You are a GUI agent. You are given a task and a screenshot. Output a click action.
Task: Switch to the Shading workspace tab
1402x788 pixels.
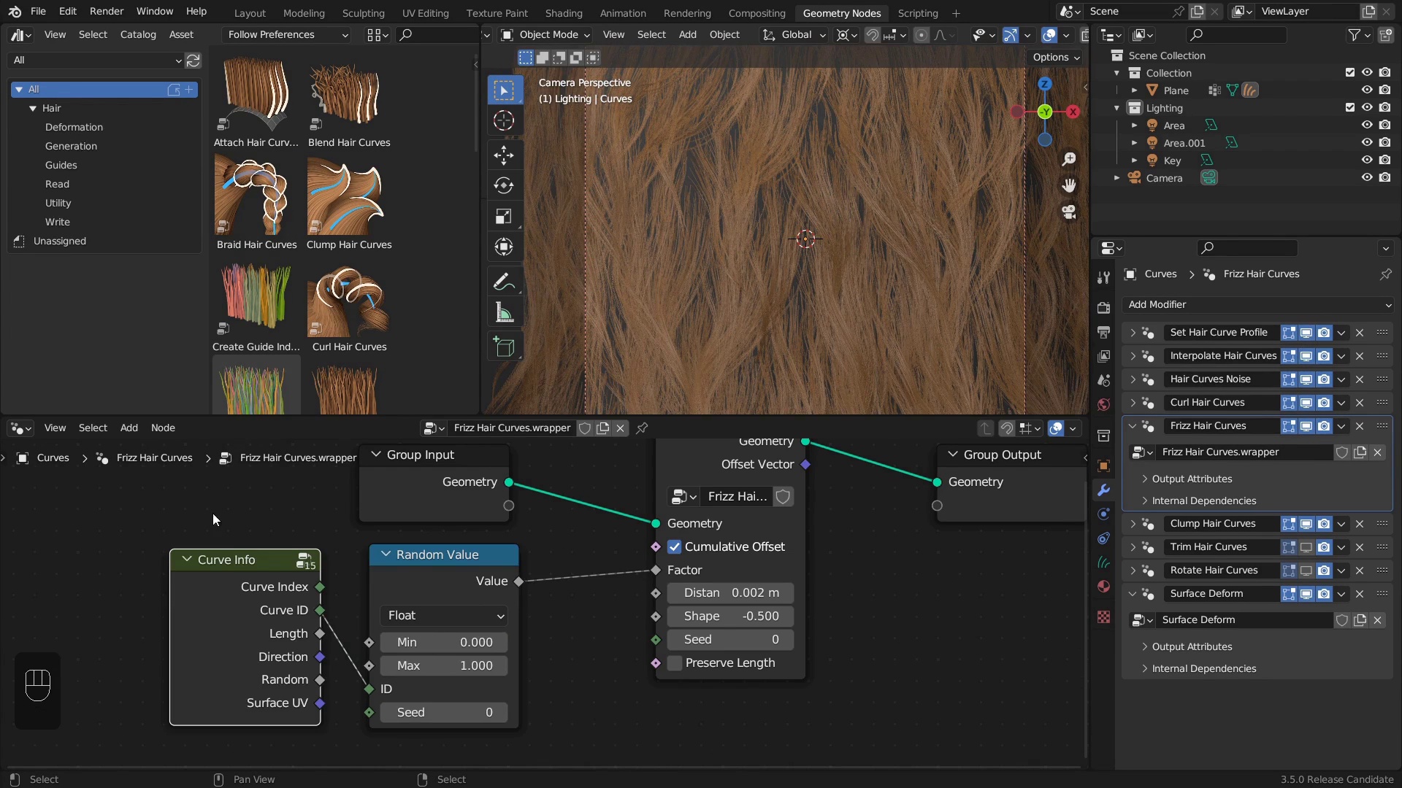(563, 13)
